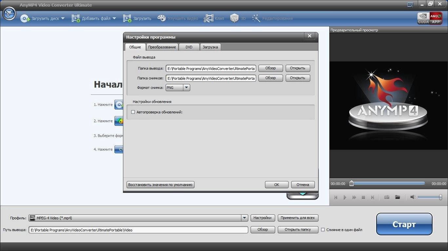This screenshot has width=448, height=251.
Task: Click the Загрузить диск toolbar button
Action: [x=40, y=19]
